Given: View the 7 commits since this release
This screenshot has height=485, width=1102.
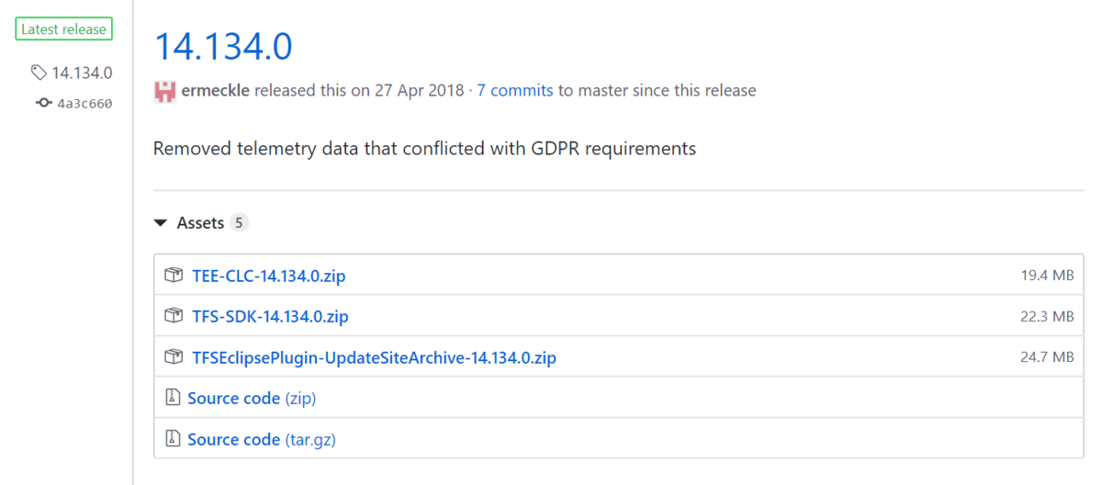Looking at the screenshot, I should pos(514,91).
